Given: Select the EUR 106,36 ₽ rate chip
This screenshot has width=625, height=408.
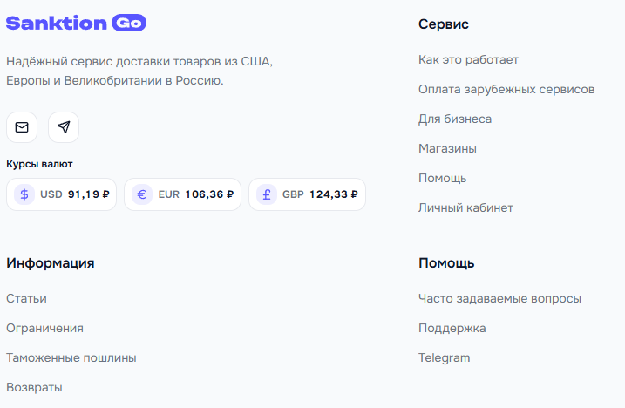Looking at the screenshot, I should point(182,194).
